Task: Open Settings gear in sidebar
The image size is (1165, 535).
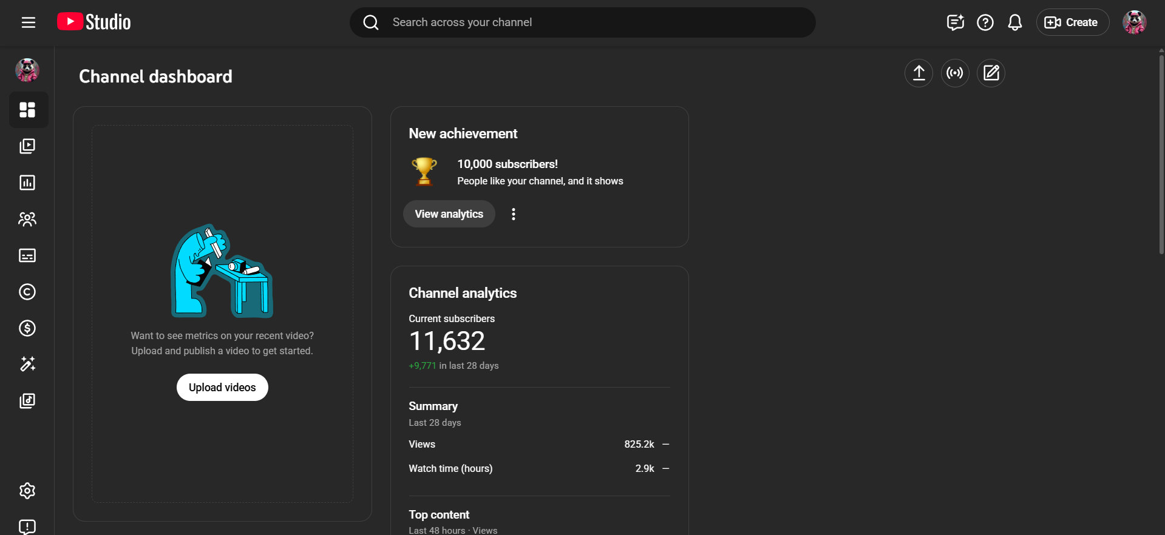Action: point(27,491)
